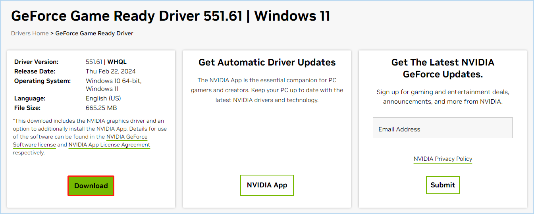Click the gaming deals signup description text
This screenshot has width=534, height=214.
[x=443, y=97]
